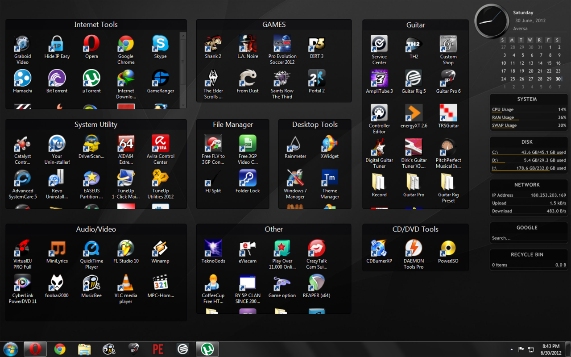Open L.A. Noire
The image size is (571, 357).
coord(248,47)
